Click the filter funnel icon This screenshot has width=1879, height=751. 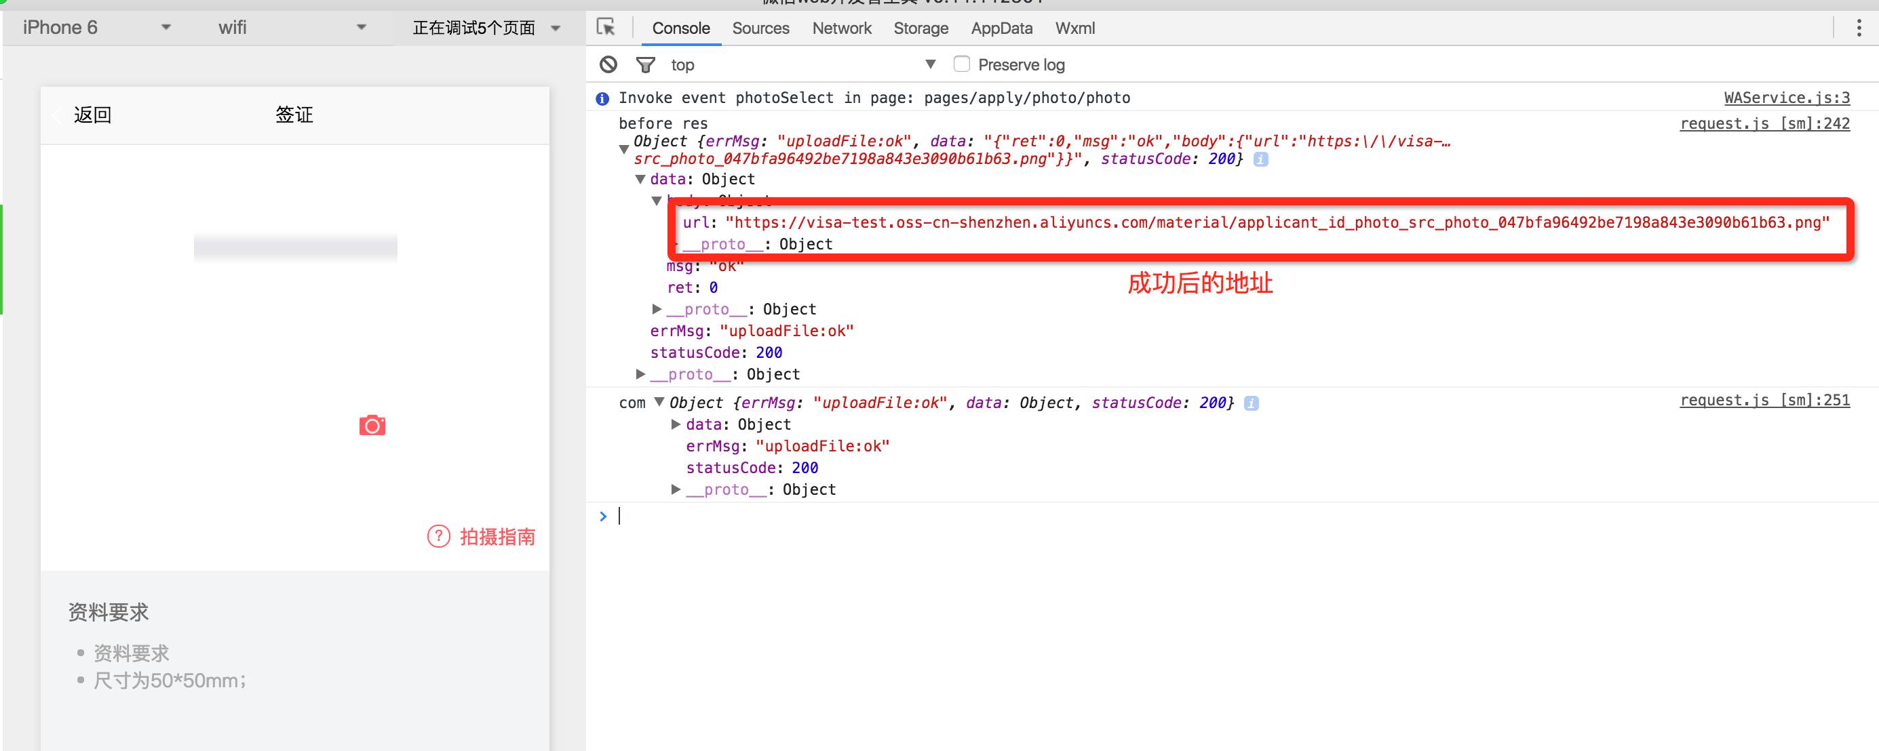point(645,65)
